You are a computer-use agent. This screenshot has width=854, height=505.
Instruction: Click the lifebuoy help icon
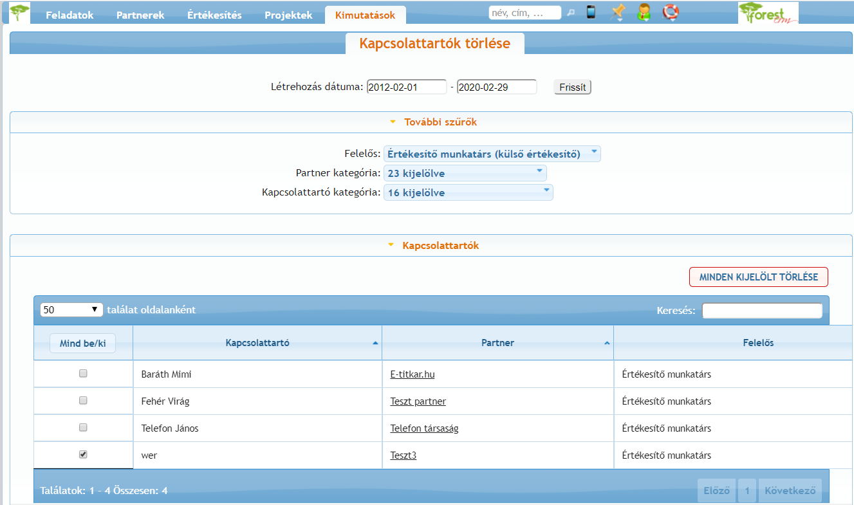coord(671,12)
